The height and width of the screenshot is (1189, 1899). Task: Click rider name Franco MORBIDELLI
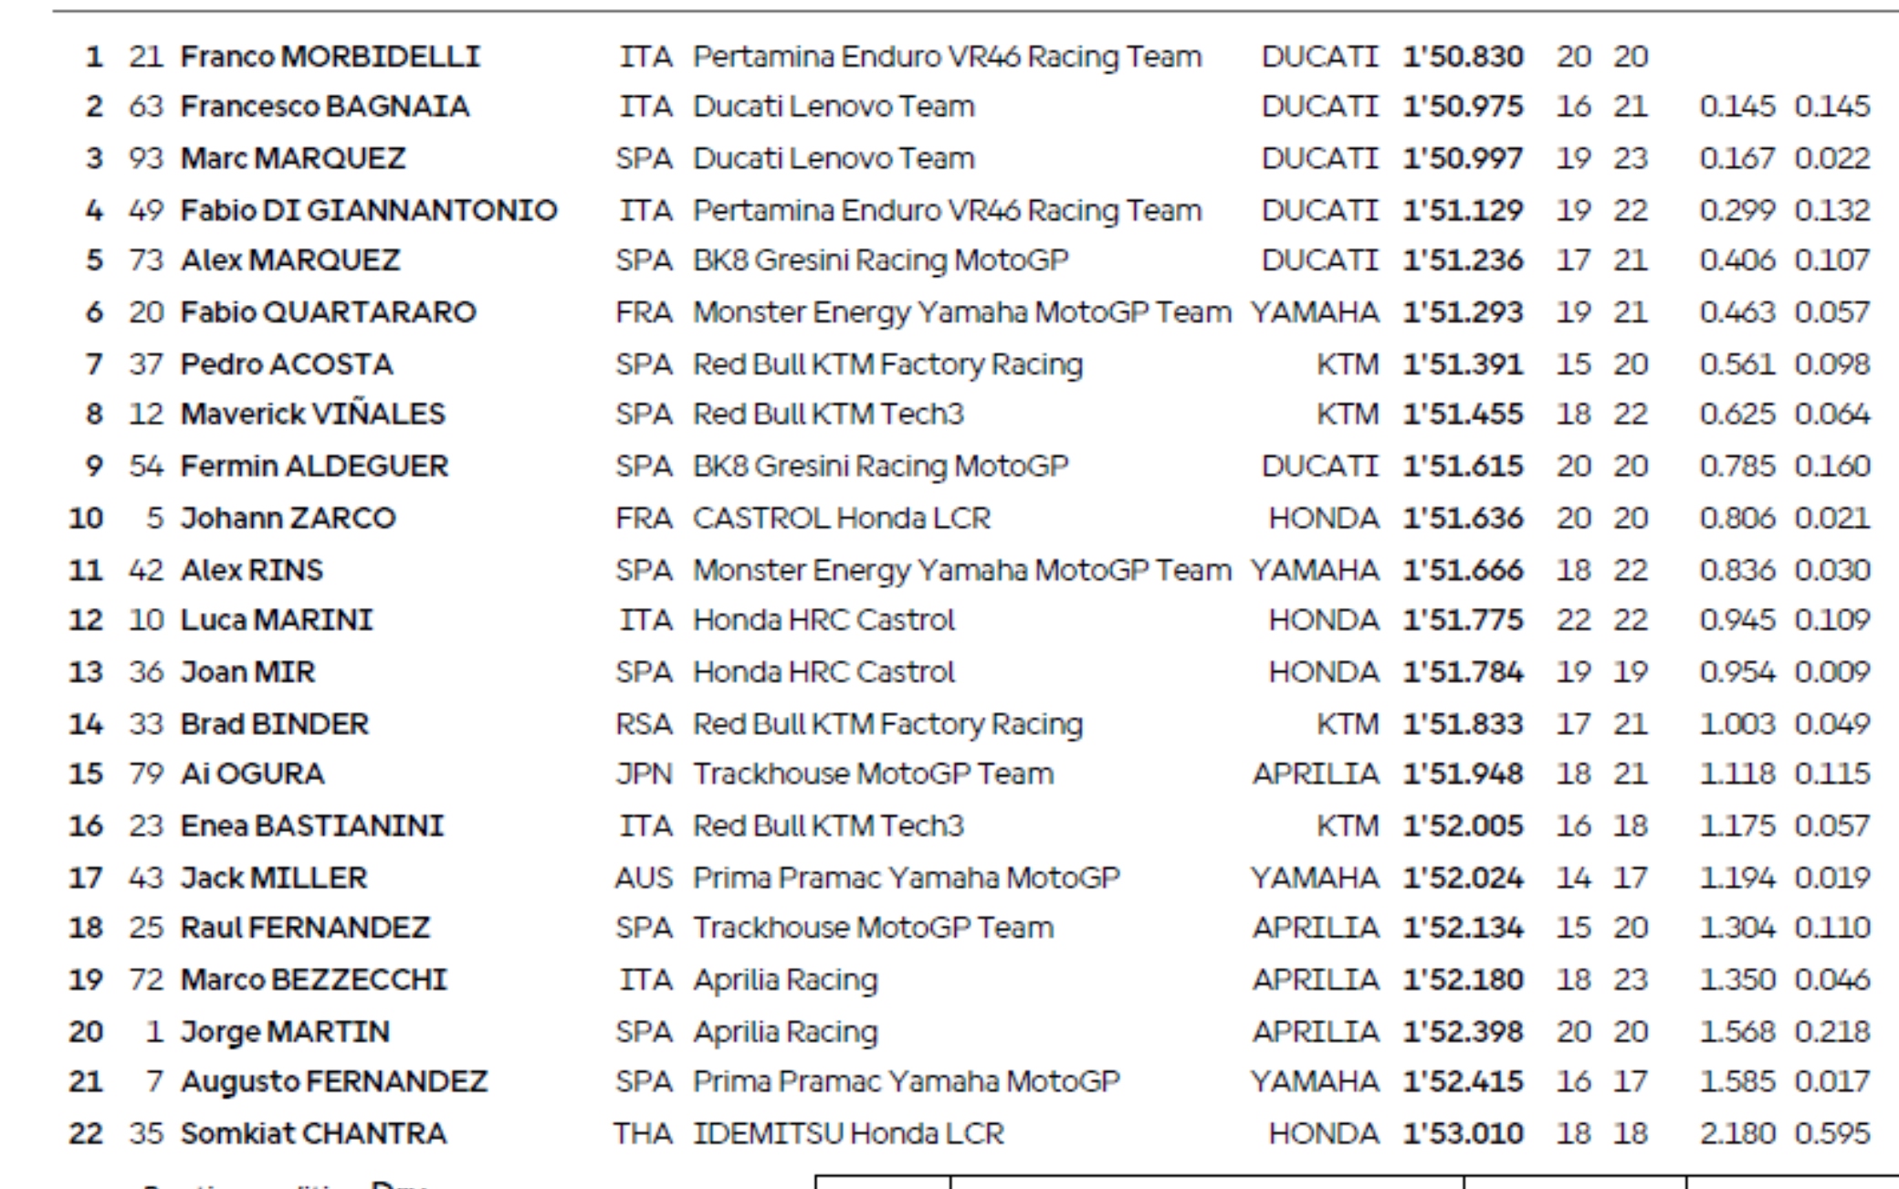pyautogui.click(x=330, y=57)
